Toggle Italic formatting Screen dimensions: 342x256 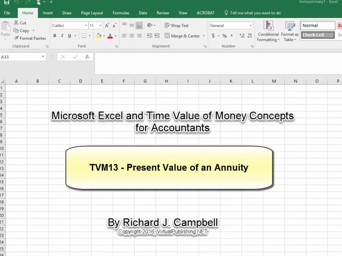click(x=62, y=36)
